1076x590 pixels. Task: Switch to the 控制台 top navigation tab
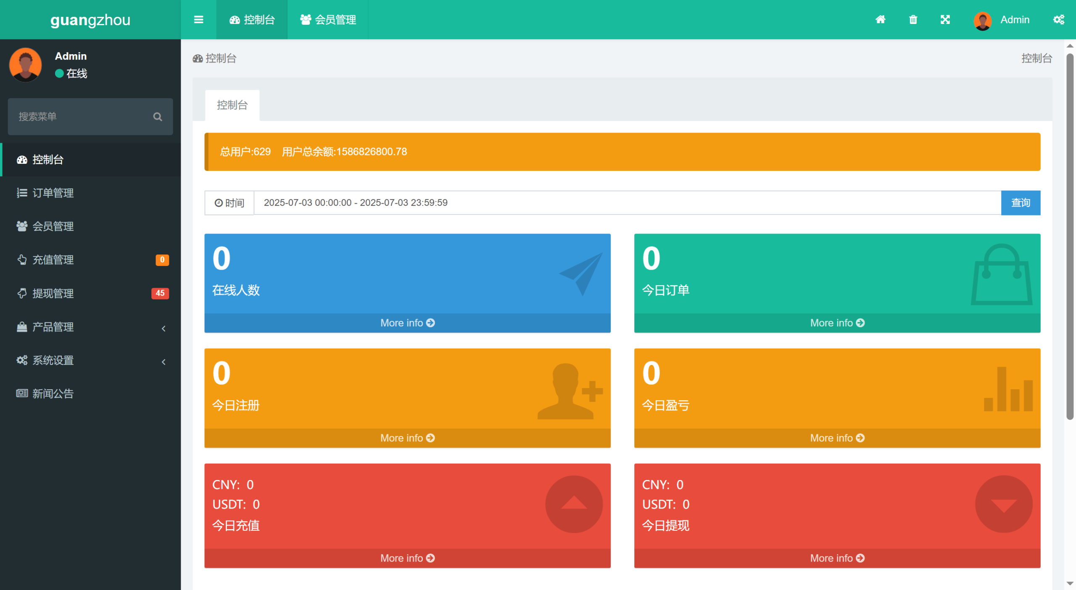point(252,20)
